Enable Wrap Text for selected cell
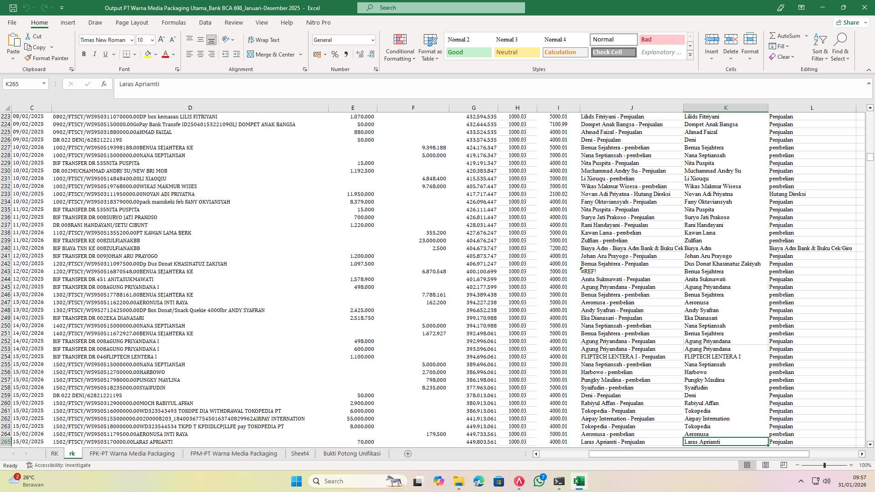This screenshot has height=492, width=875. (264, 40)
